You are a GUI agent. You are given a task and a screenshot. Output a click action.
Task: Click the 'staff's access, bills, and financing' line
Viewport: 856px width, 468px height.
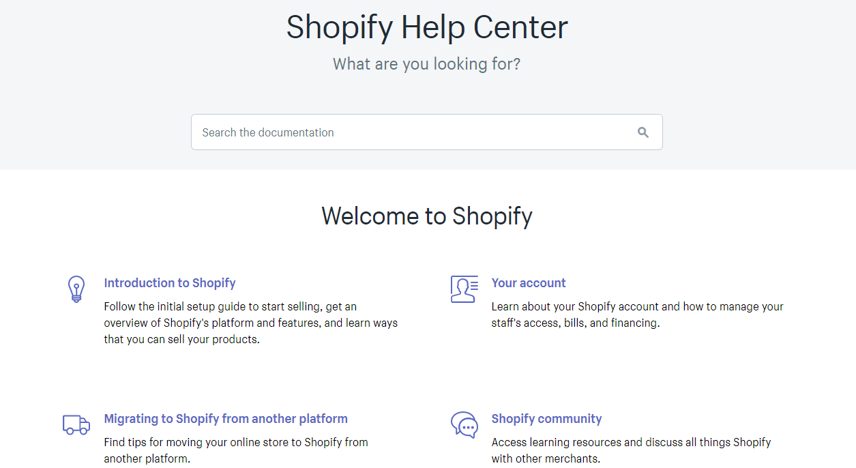(575, 323)
